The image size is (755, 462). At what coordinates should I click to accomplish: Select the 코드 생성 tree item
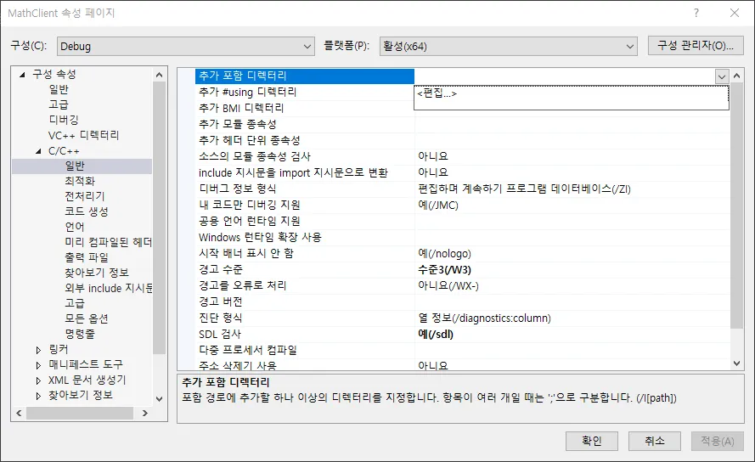[87, 211]
